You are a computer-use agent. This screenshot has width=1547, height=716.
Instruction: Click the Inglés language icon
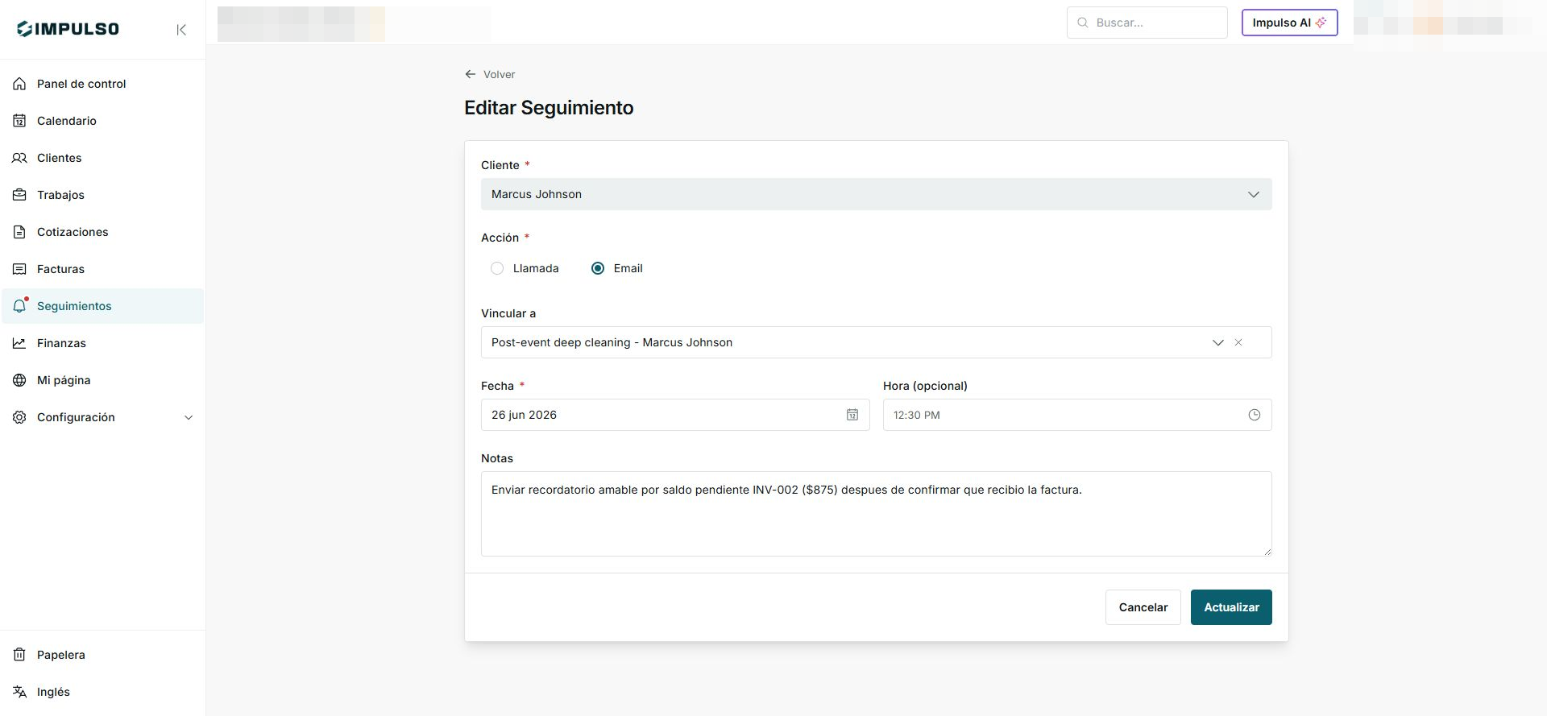(x=19, y=692)
